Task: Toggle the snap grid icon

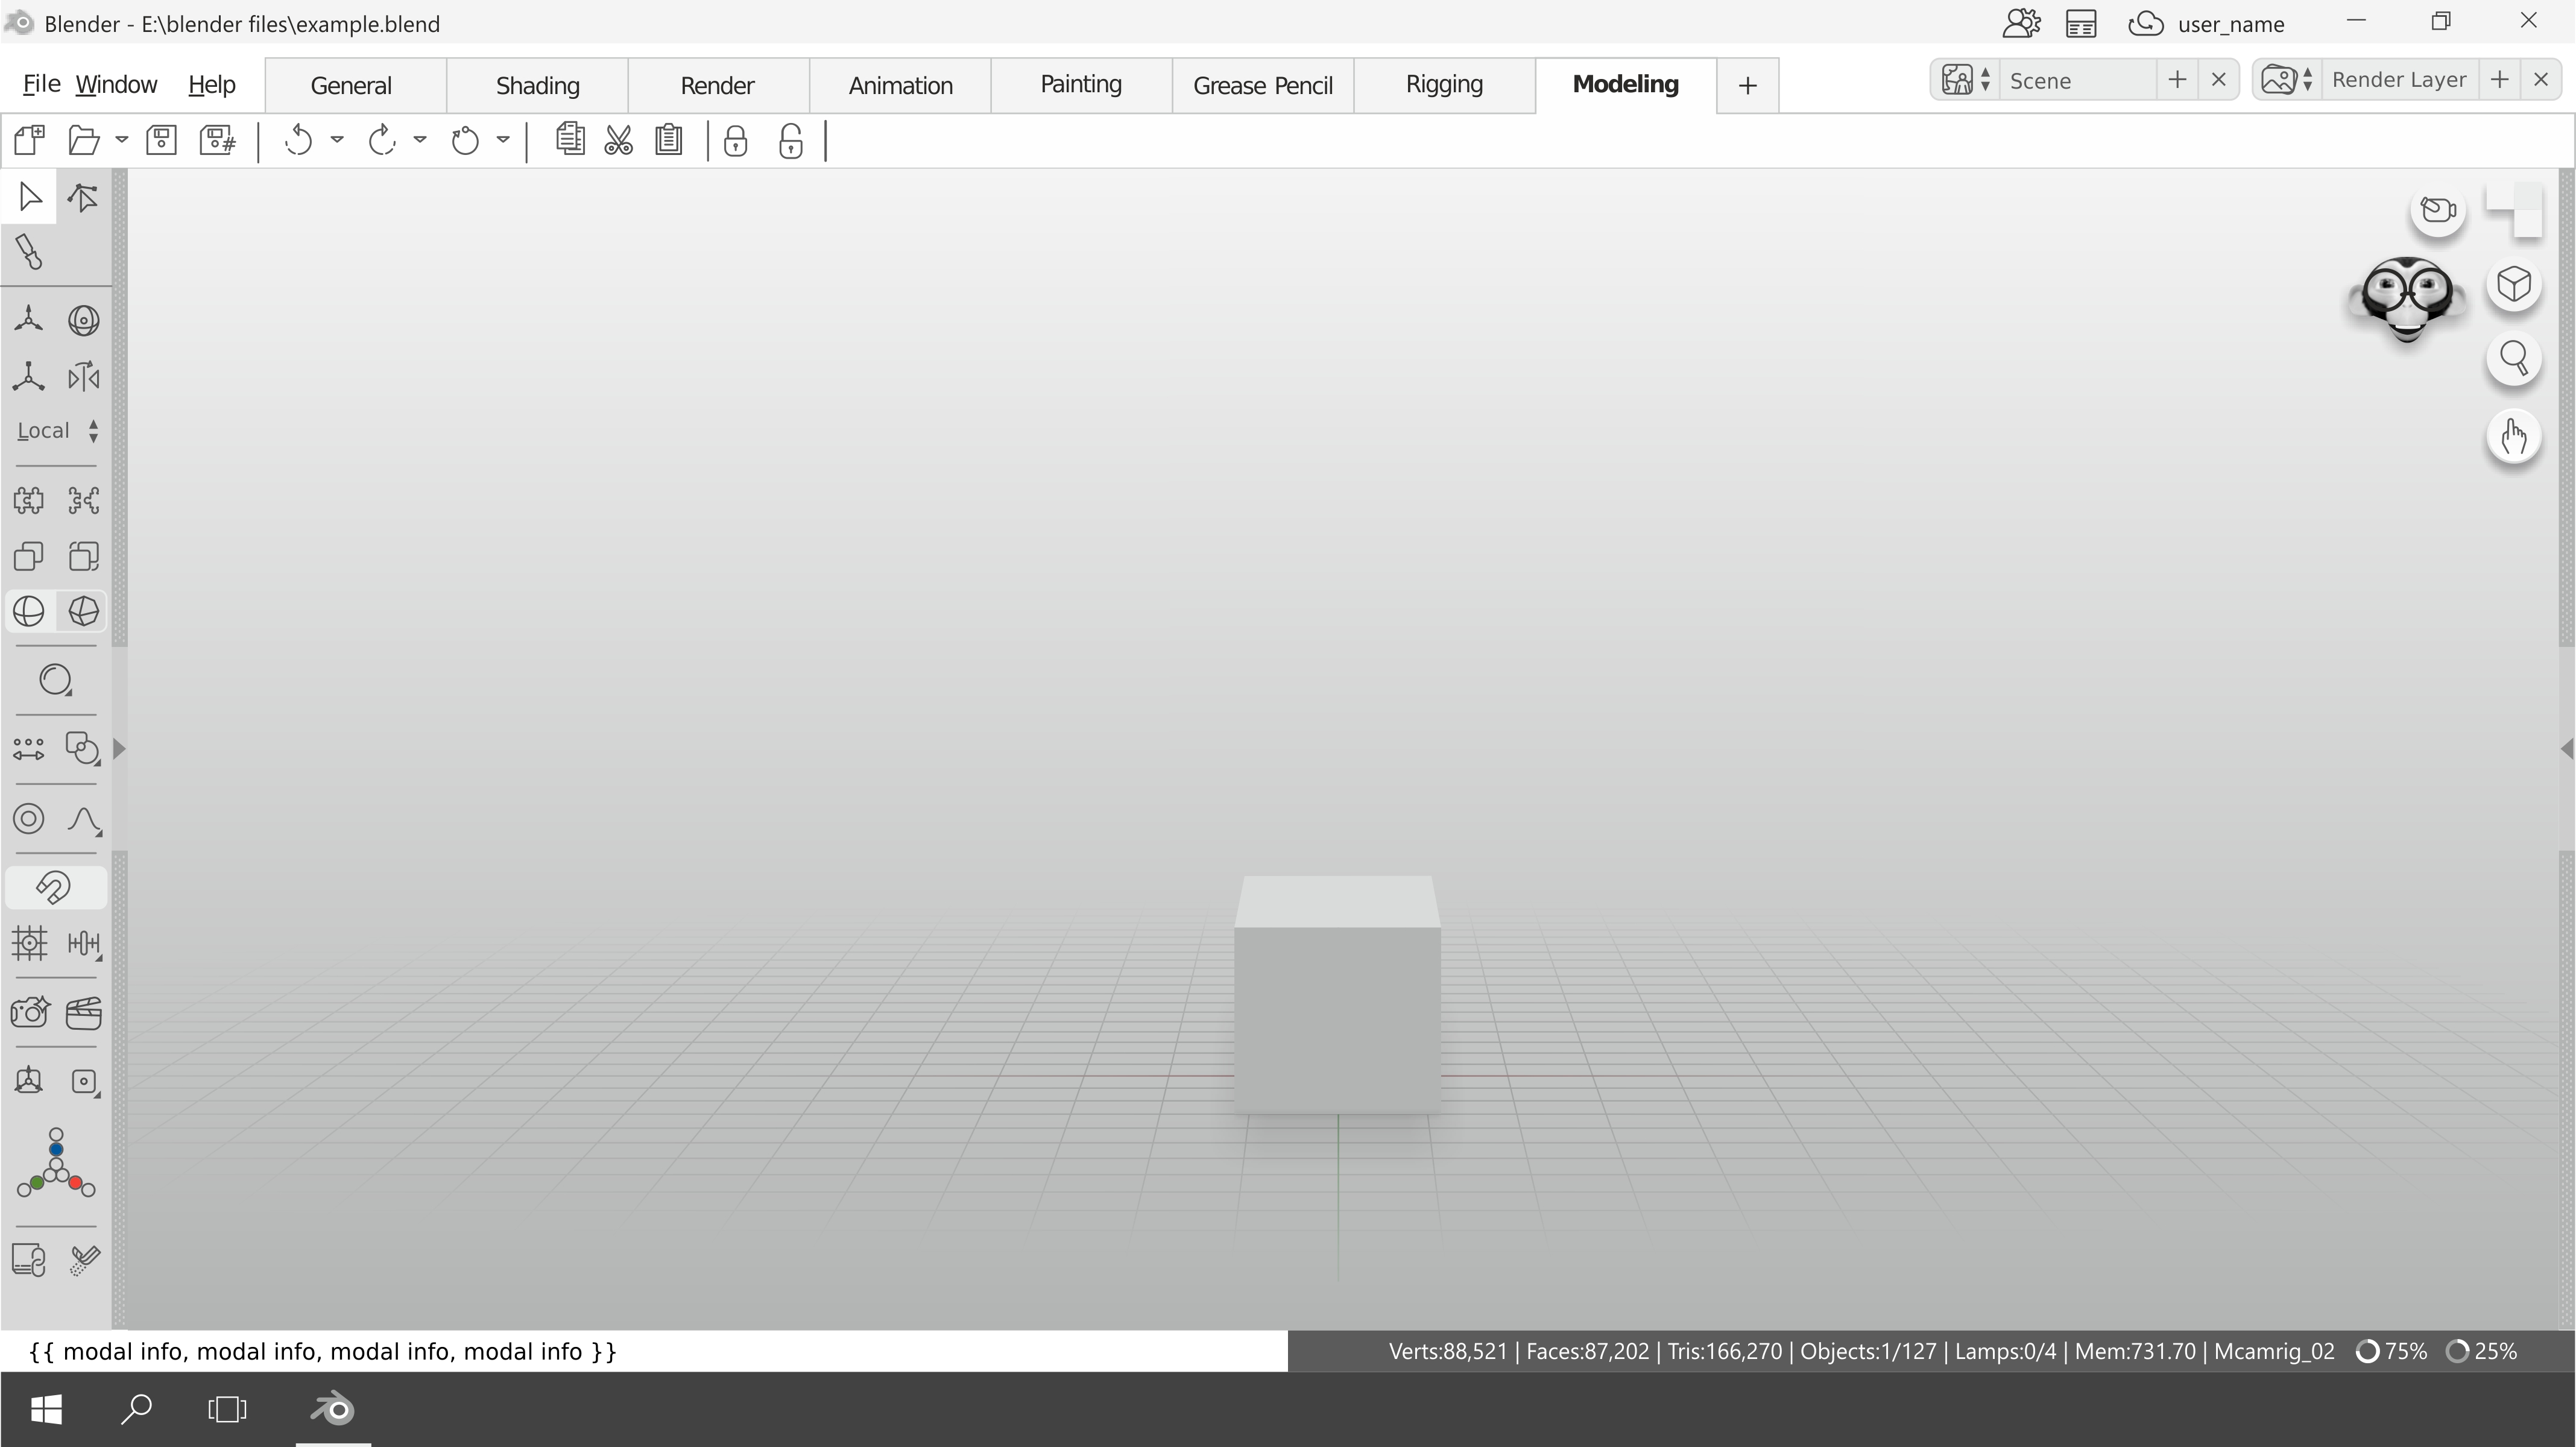Action: (x=29, y=943)
